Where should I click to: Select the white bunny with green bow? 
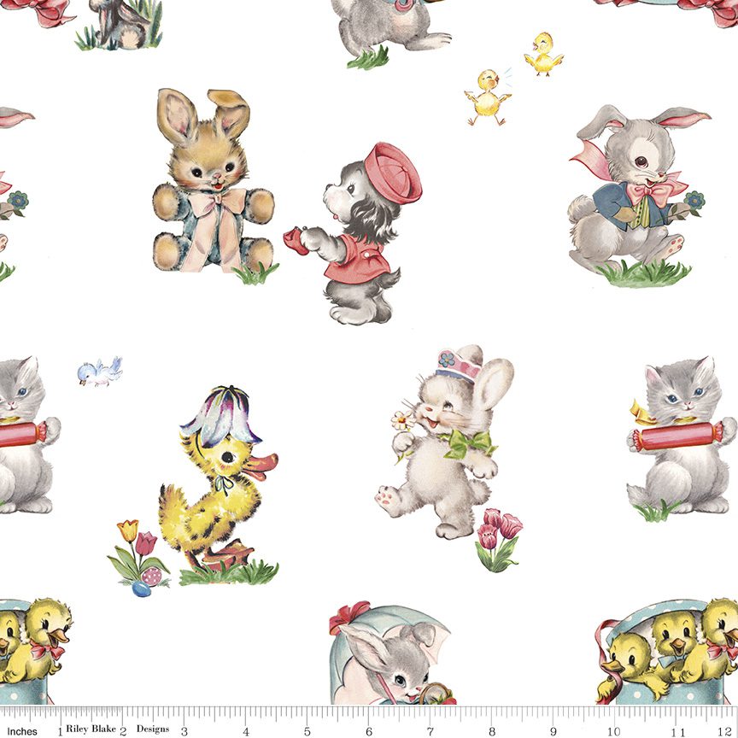pyautogui.click(x=444, y=442)
